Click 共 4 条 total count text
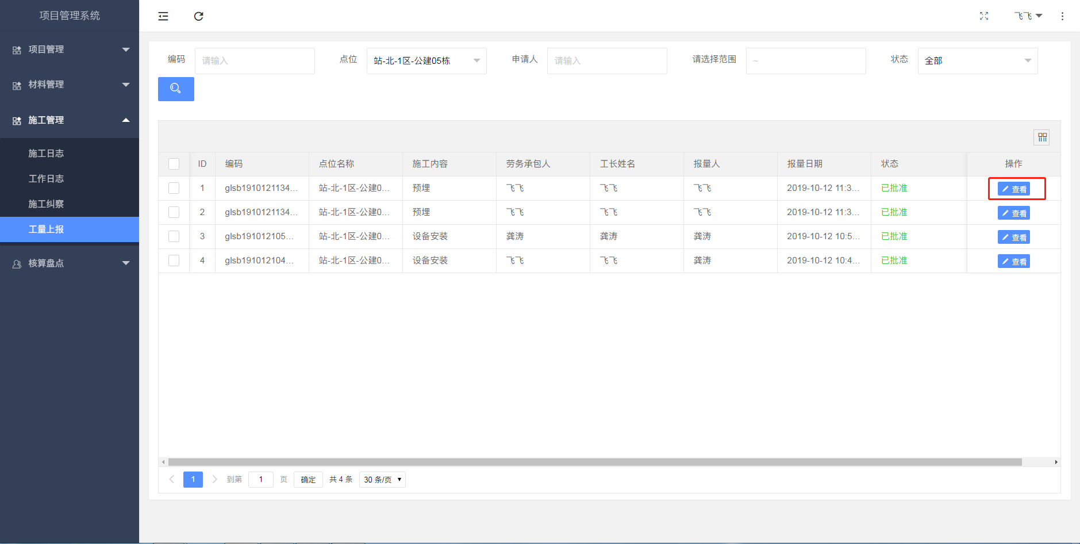Image resolution: width=1080 pixels, height=544 pixels. [341, 480]
